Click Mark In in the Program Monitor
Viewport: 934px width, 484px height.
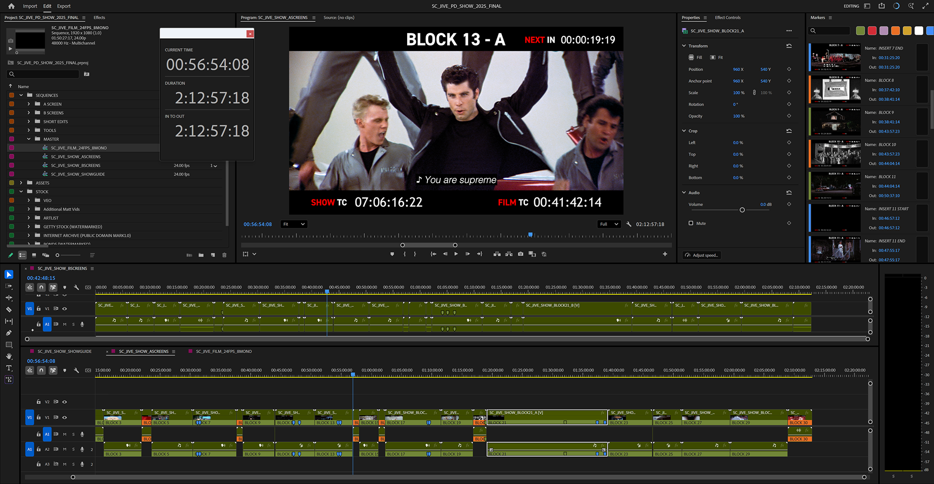pos(404,254)
